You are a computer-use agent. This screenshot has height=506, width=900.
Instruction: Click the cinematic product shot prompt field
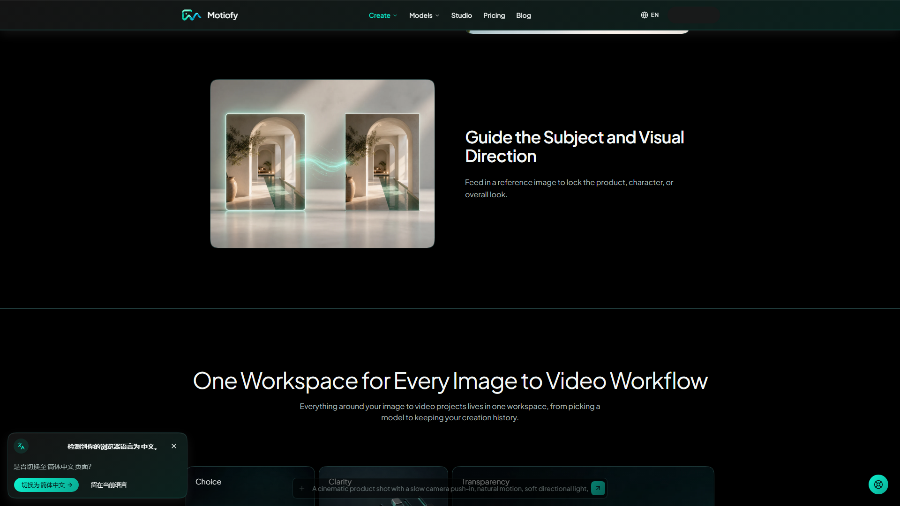tap(450, 489)
